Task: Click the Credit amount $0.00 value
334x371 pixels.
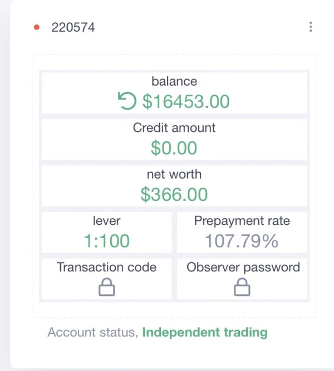Action: coord(174,147)
